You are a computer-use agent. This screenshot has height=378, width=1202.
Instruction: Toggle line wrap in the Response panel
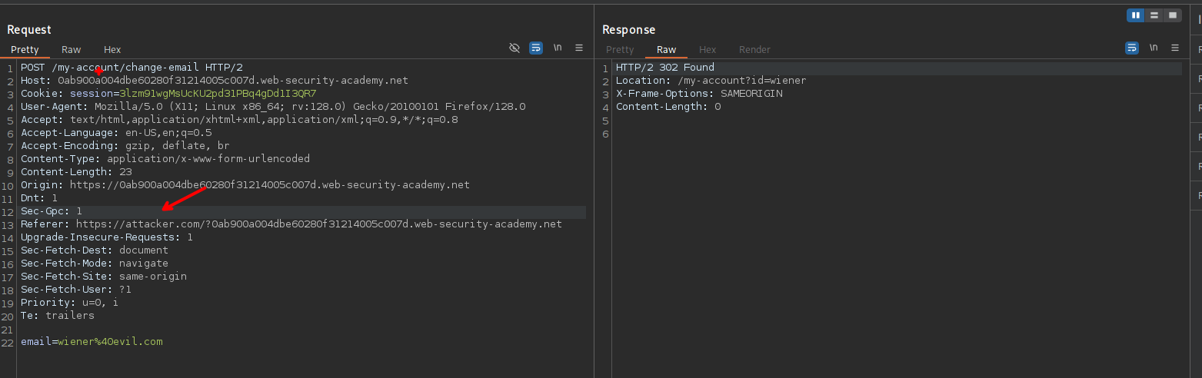click(1132, 48)
